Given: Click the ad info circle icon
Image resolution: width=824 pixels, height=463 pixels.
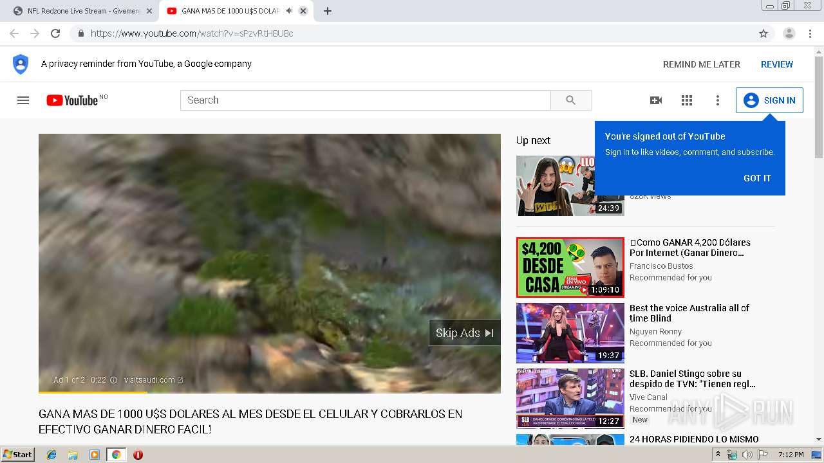Looking at the screenshot, I should 114,380.
